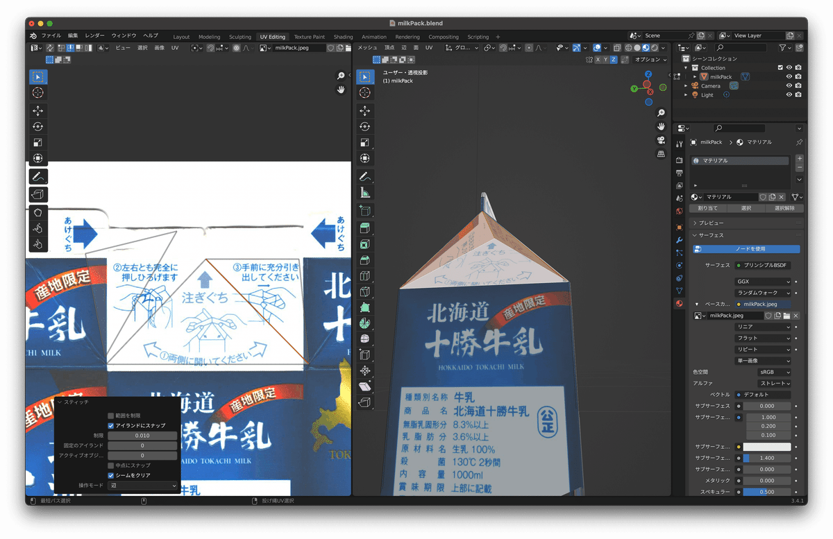Open the リニア interpolation dropdown
The height and width of the screenshot is (539, 833).
tap(763, 327)
